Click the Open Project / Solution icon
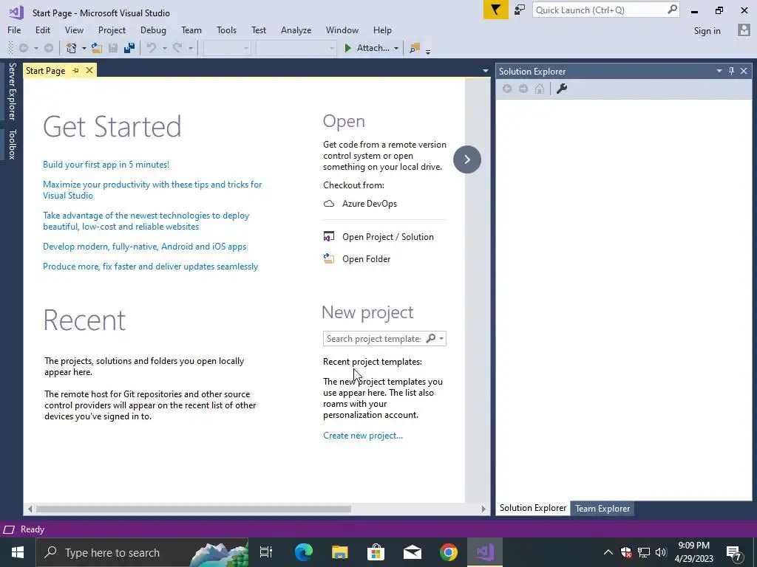This screenshot has width=757, height=567. pos(329,237)
